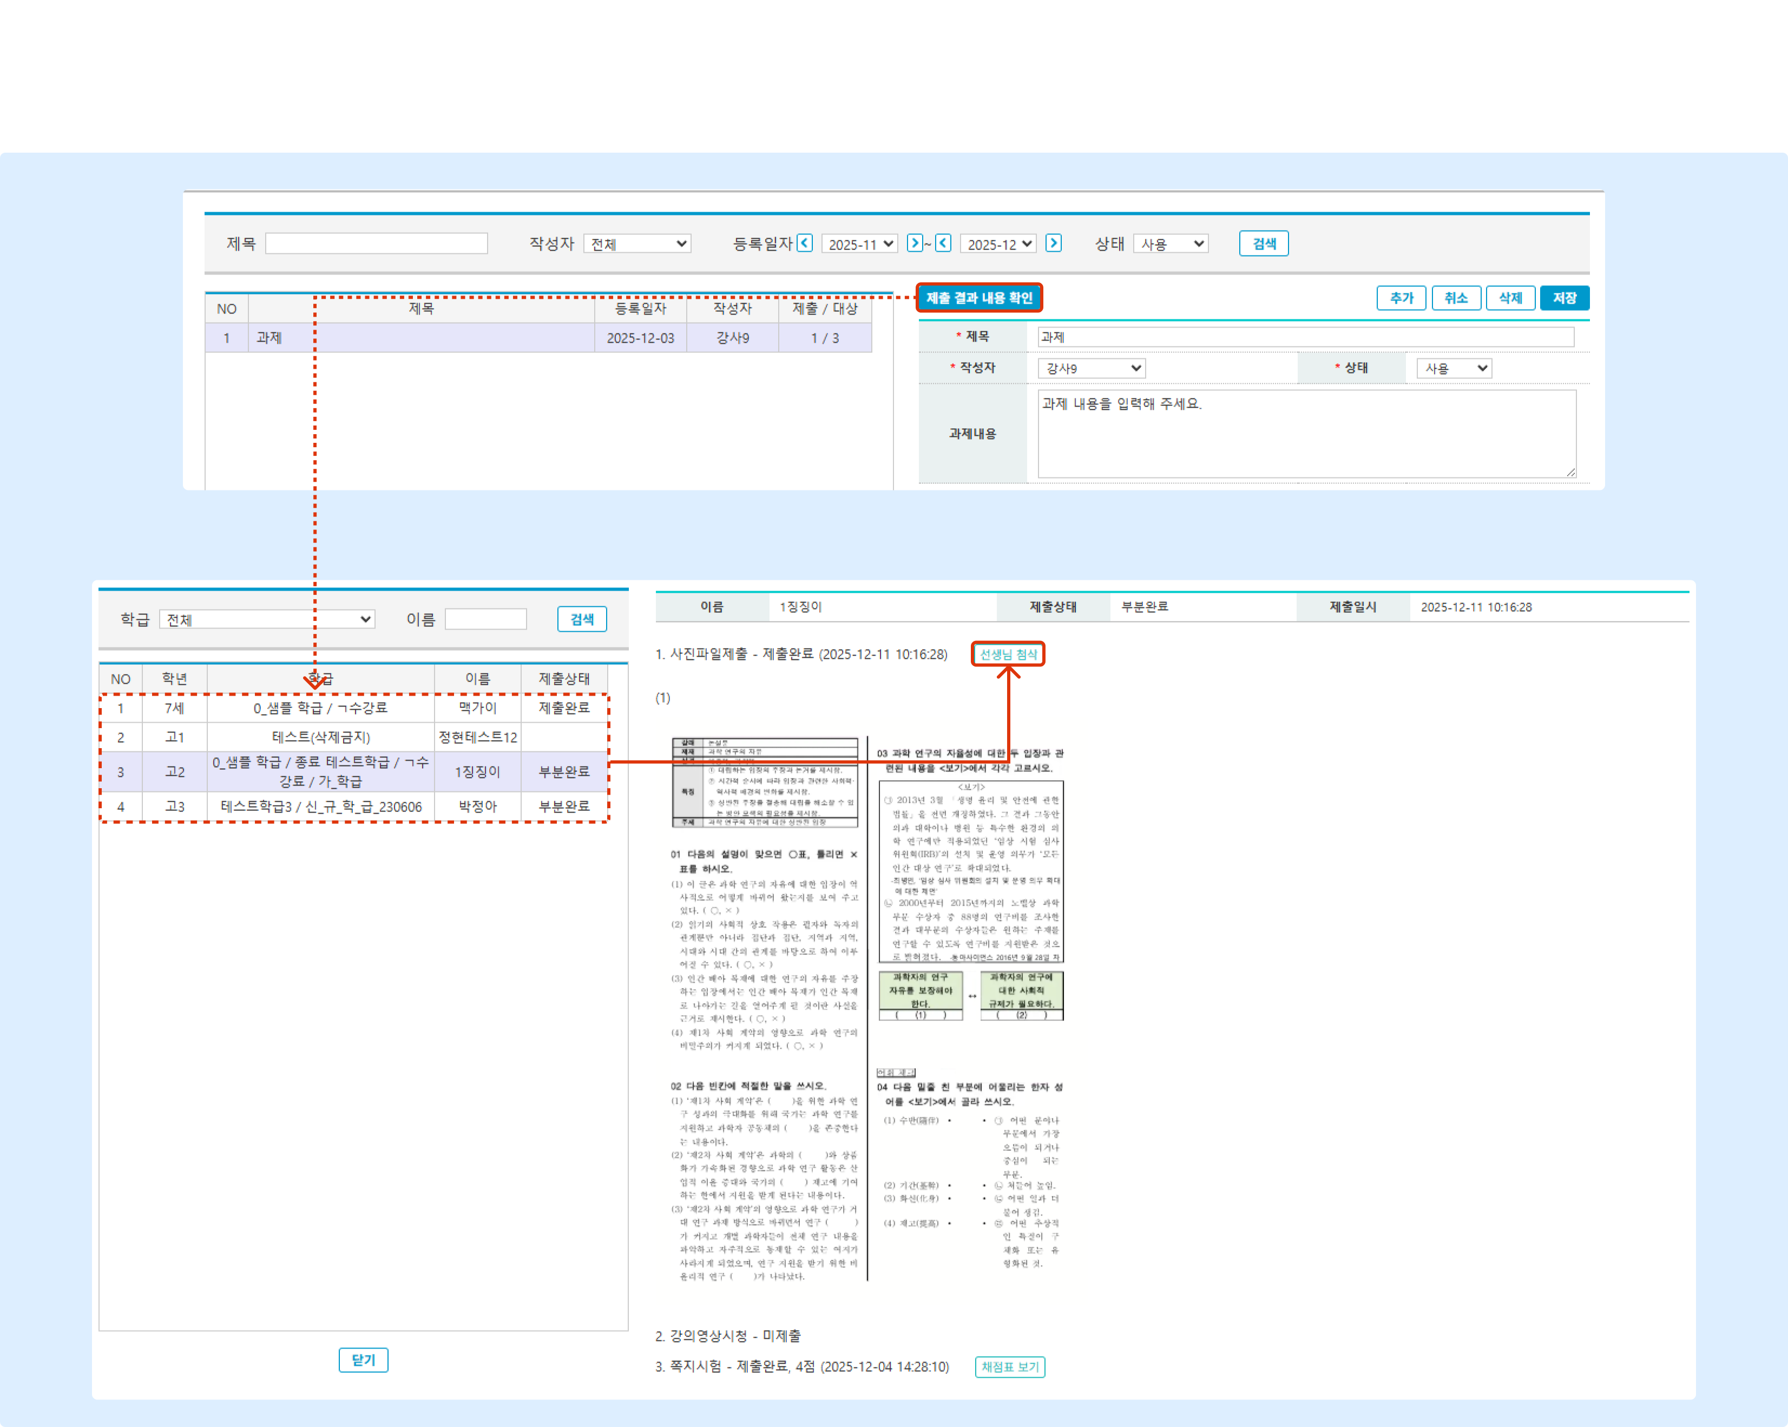Screen dimensions: 1788x1427
Task: Open the 작성자 전체 filter dropdown
Action: (x=637, y=244)
